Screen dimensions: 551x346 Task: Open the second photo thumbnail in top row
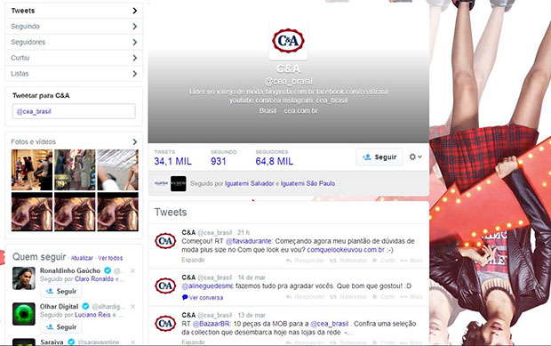(75, 170)
